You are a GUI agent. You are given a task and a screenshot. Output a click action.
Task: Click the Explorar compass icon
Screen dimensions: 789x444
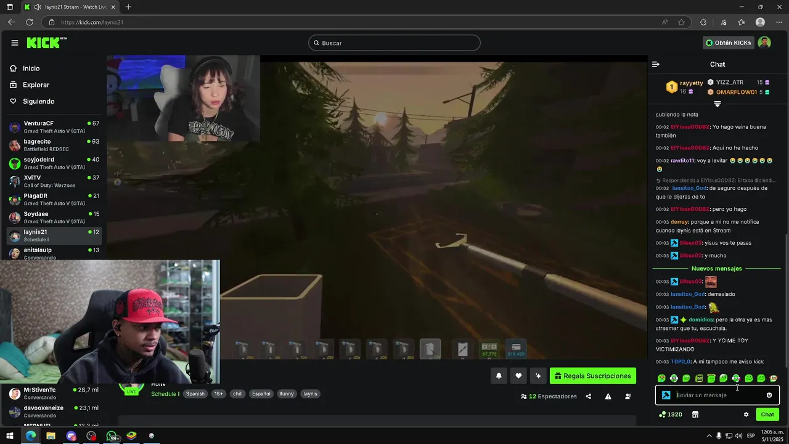point(14,85)
